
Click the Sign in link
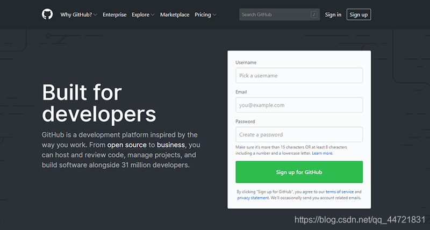(333, 15)
